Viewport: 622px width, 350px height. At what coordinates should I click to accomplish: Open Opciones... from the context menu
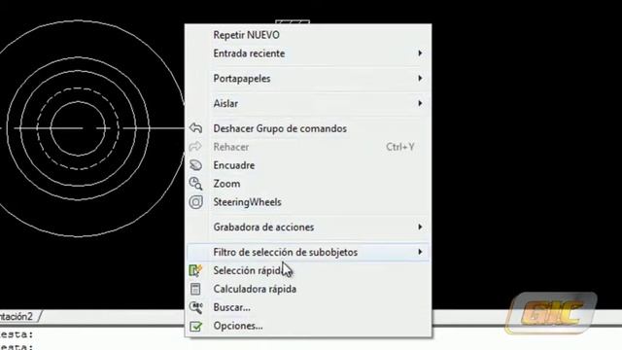[308, 326]
